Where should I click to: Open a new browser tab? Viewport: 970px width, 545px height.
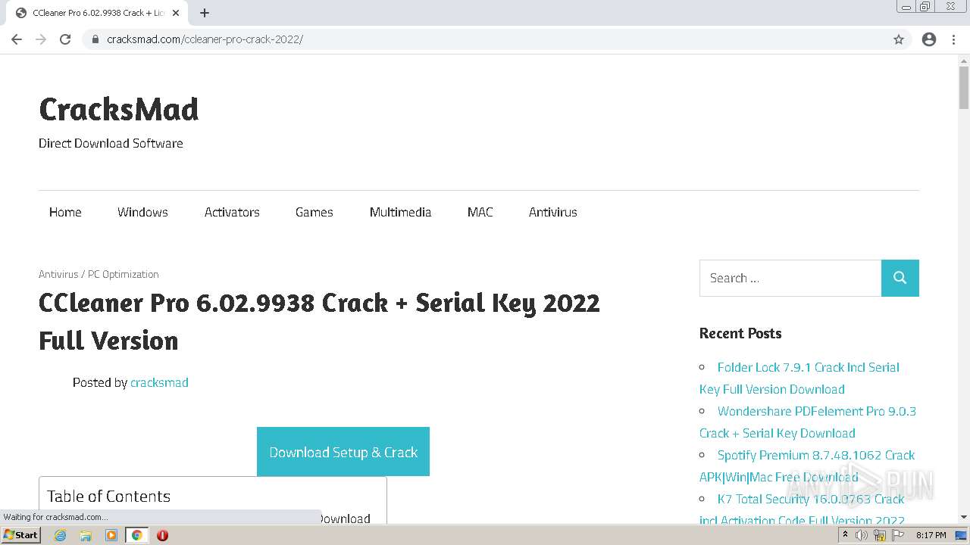(x=205, y=13)
